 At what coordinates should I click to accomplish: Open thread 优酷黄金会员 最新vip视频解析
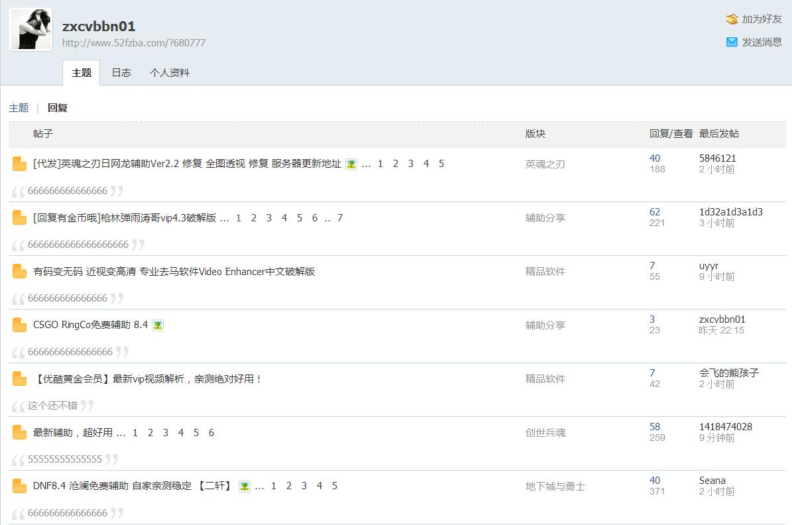tap(148, 379)
